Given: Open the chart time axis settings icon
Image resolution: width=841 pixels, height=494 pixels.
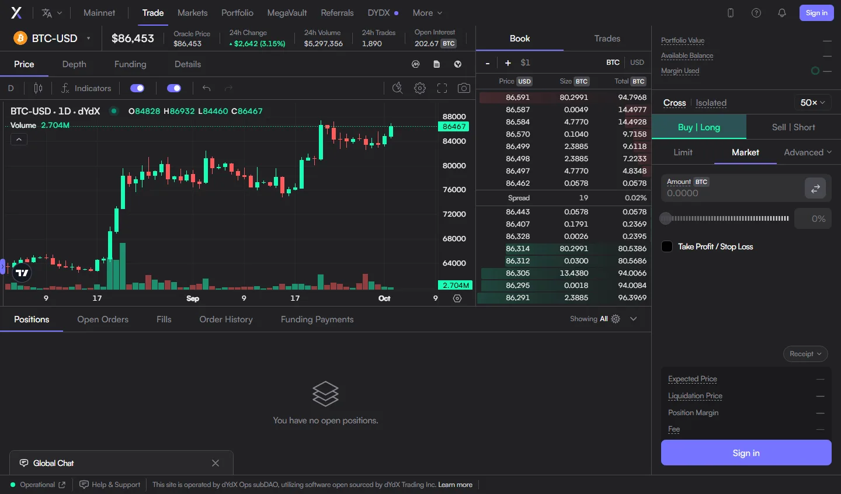Looking at the screenshot, I should click(457, 298).
